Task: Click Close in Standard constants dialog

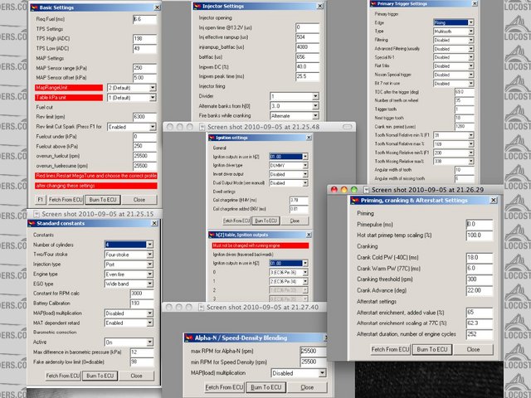Action: 136,376
